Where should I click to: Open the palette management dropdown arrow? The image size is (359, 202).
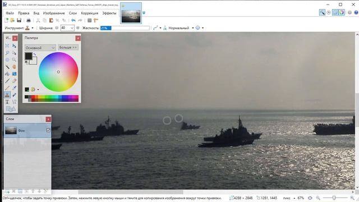pyautogui.click(x=38, y=90)
